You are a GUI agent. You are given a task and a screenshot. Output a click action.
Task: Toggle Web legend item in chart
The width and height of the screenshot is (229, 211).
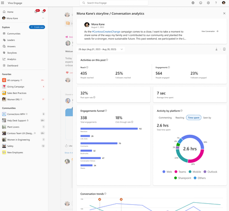click(x=167, y=172)
